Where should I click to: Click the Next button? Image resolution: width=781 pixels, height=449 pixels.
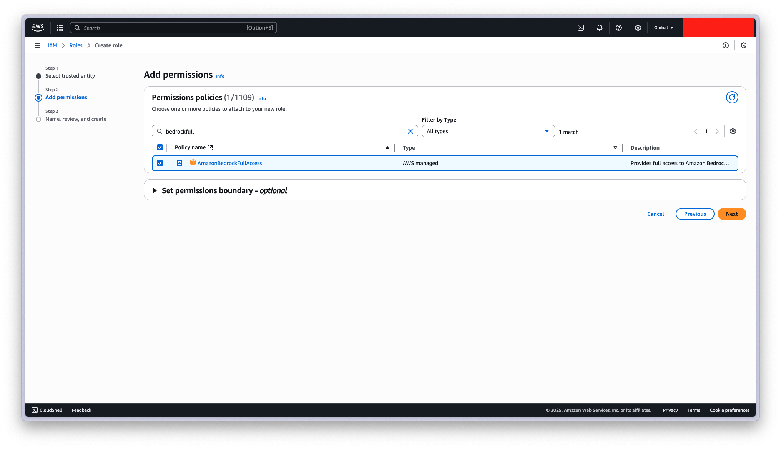731,214
